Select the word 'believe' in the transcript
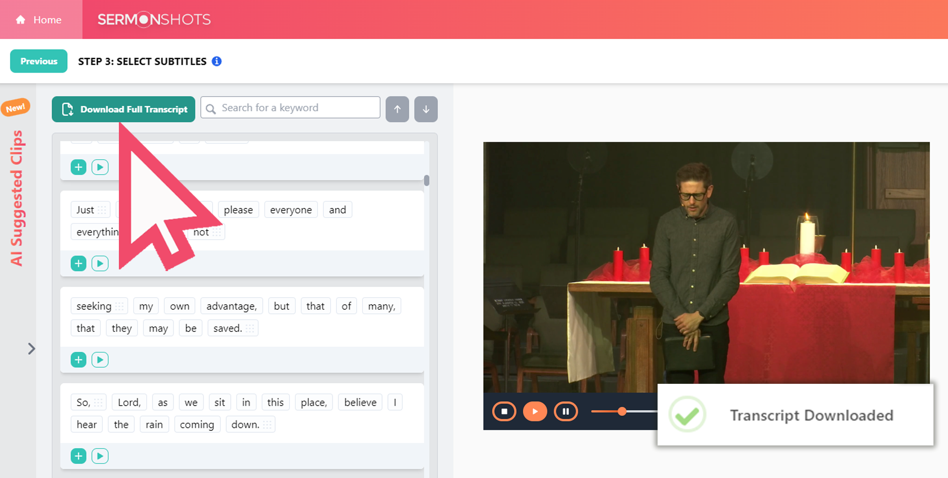Image resolution: width=948 pixels, height=478 pixels. point(360,402)
